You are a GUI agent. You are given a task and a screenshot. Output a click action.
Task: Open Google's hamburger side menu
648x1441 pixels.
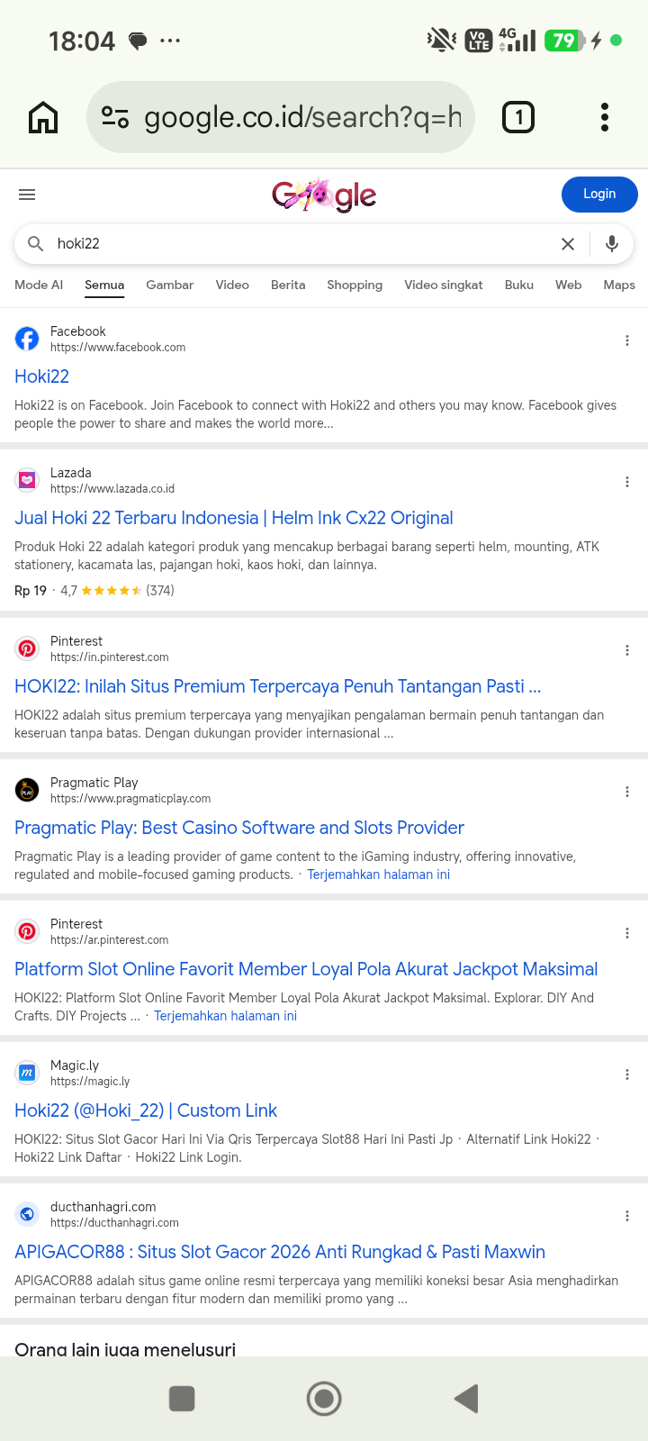click(27, 195)
